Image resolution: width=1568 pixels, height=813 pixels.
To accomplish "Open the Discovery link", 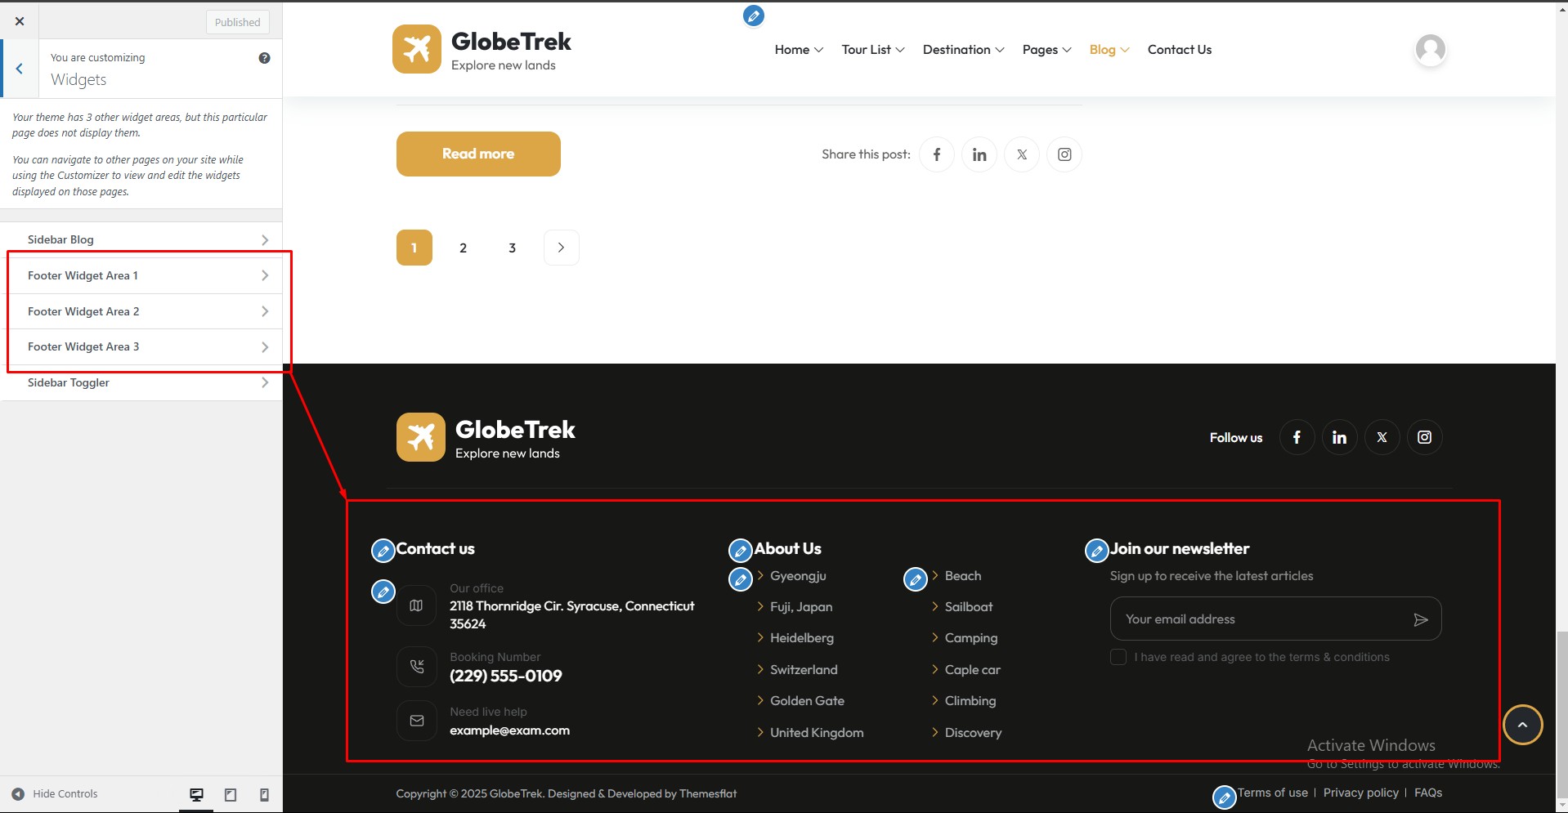I will coord(973,733).
